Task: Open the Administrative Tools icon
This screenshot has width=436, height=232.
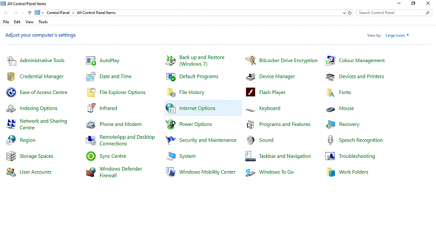Action: (x=12, y=60)
